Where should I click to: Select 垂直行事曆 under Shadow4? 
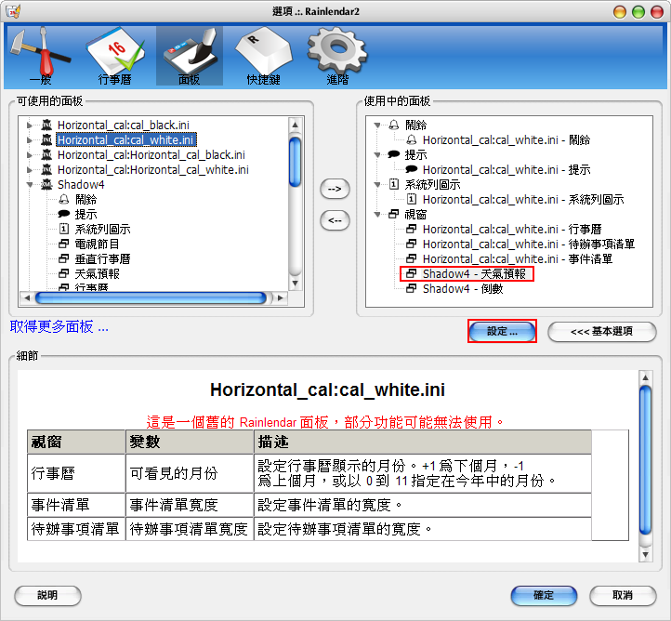(103, 259)
